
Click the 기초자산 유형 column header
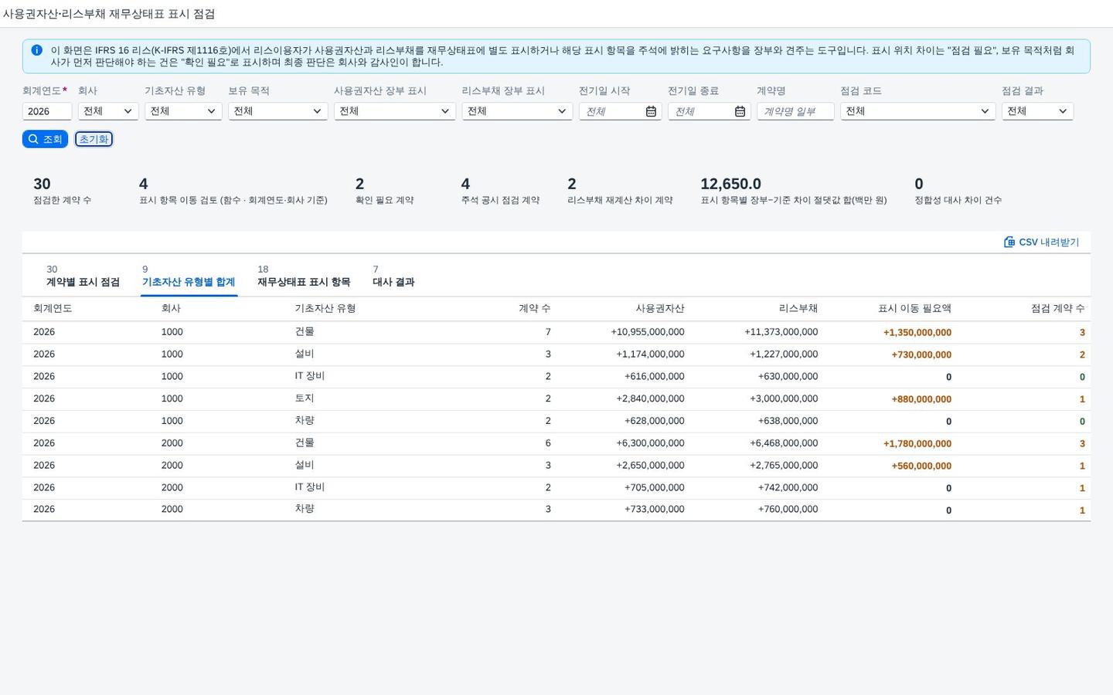coord(325,309)
